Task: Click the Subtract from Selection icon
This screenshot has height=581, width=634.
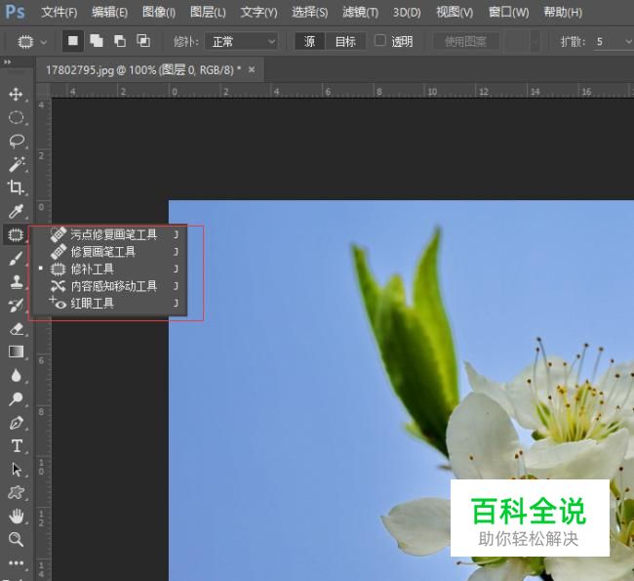Action: point(120,41)
